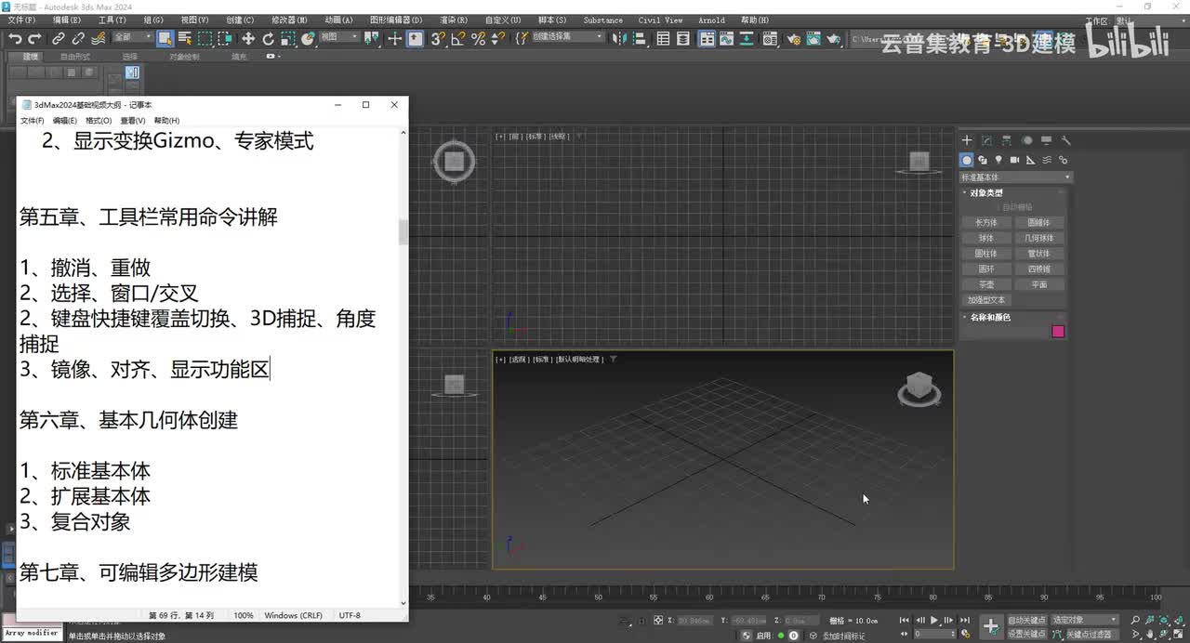Screen dimensions: 1190x643
Task: Select the Rotate tool
Action: pos(269,38)
